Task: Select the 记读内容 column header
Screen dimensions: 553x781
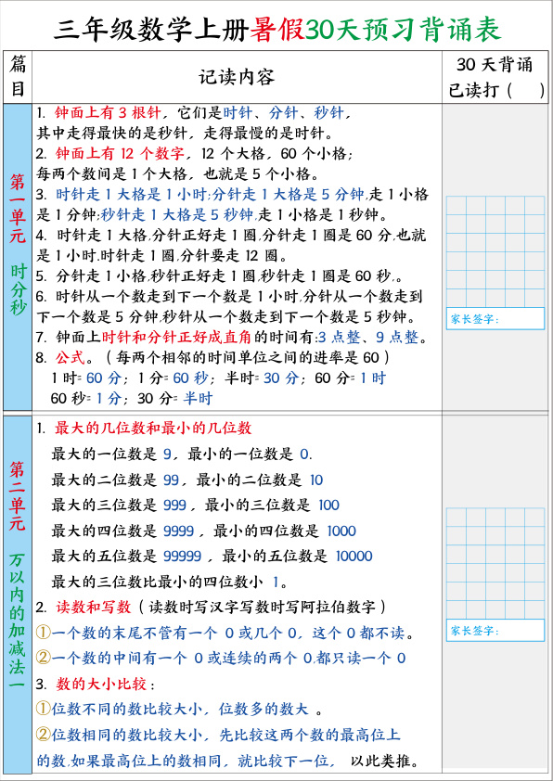Action: coord(237,78)
